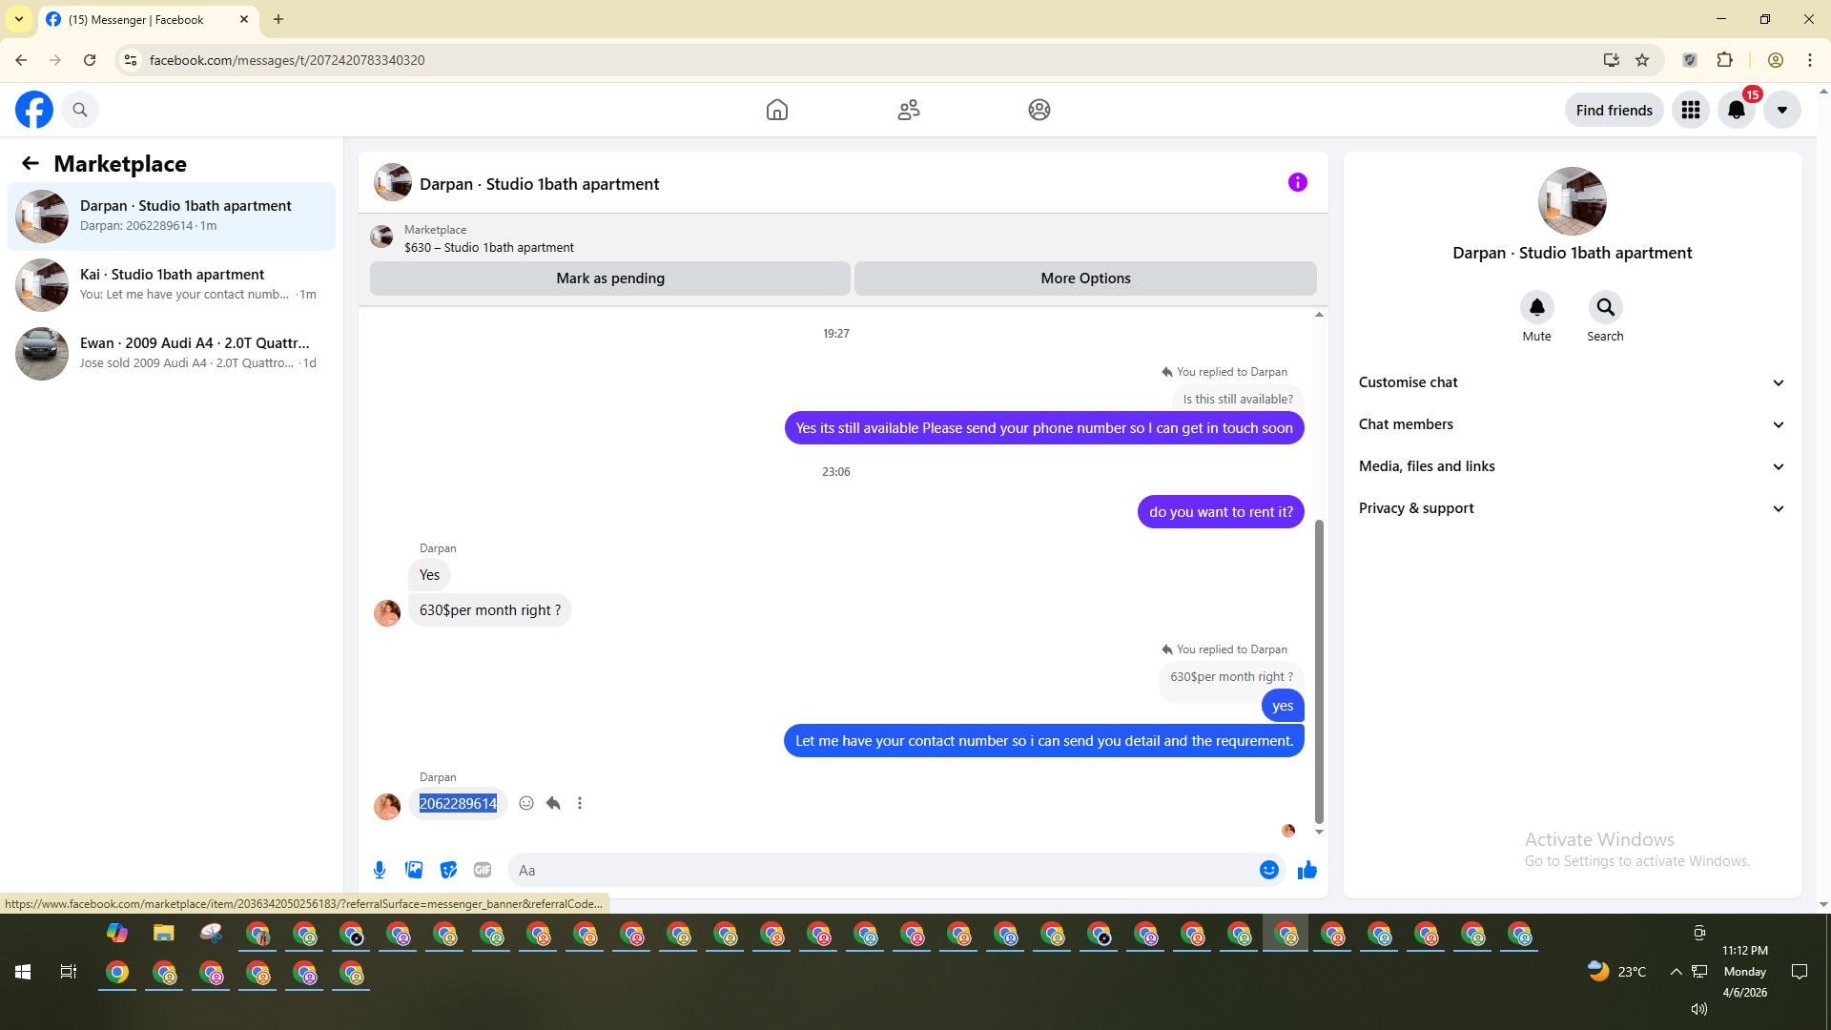
Task: Open the Windows notification center
Action: (1800, 972)
